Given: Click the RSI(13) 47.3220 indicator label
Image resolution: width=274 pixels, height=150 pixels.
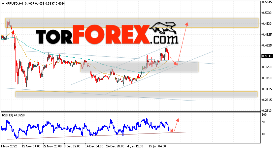Looking at the screenshot, I should (x=13, y=115).
